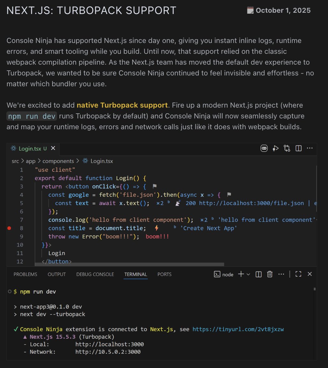Select the Login.tsx breadcrumb segment

pos(102,161)
